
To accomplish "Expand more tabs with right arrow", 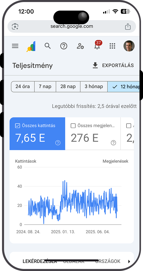I will coord(129,261).
